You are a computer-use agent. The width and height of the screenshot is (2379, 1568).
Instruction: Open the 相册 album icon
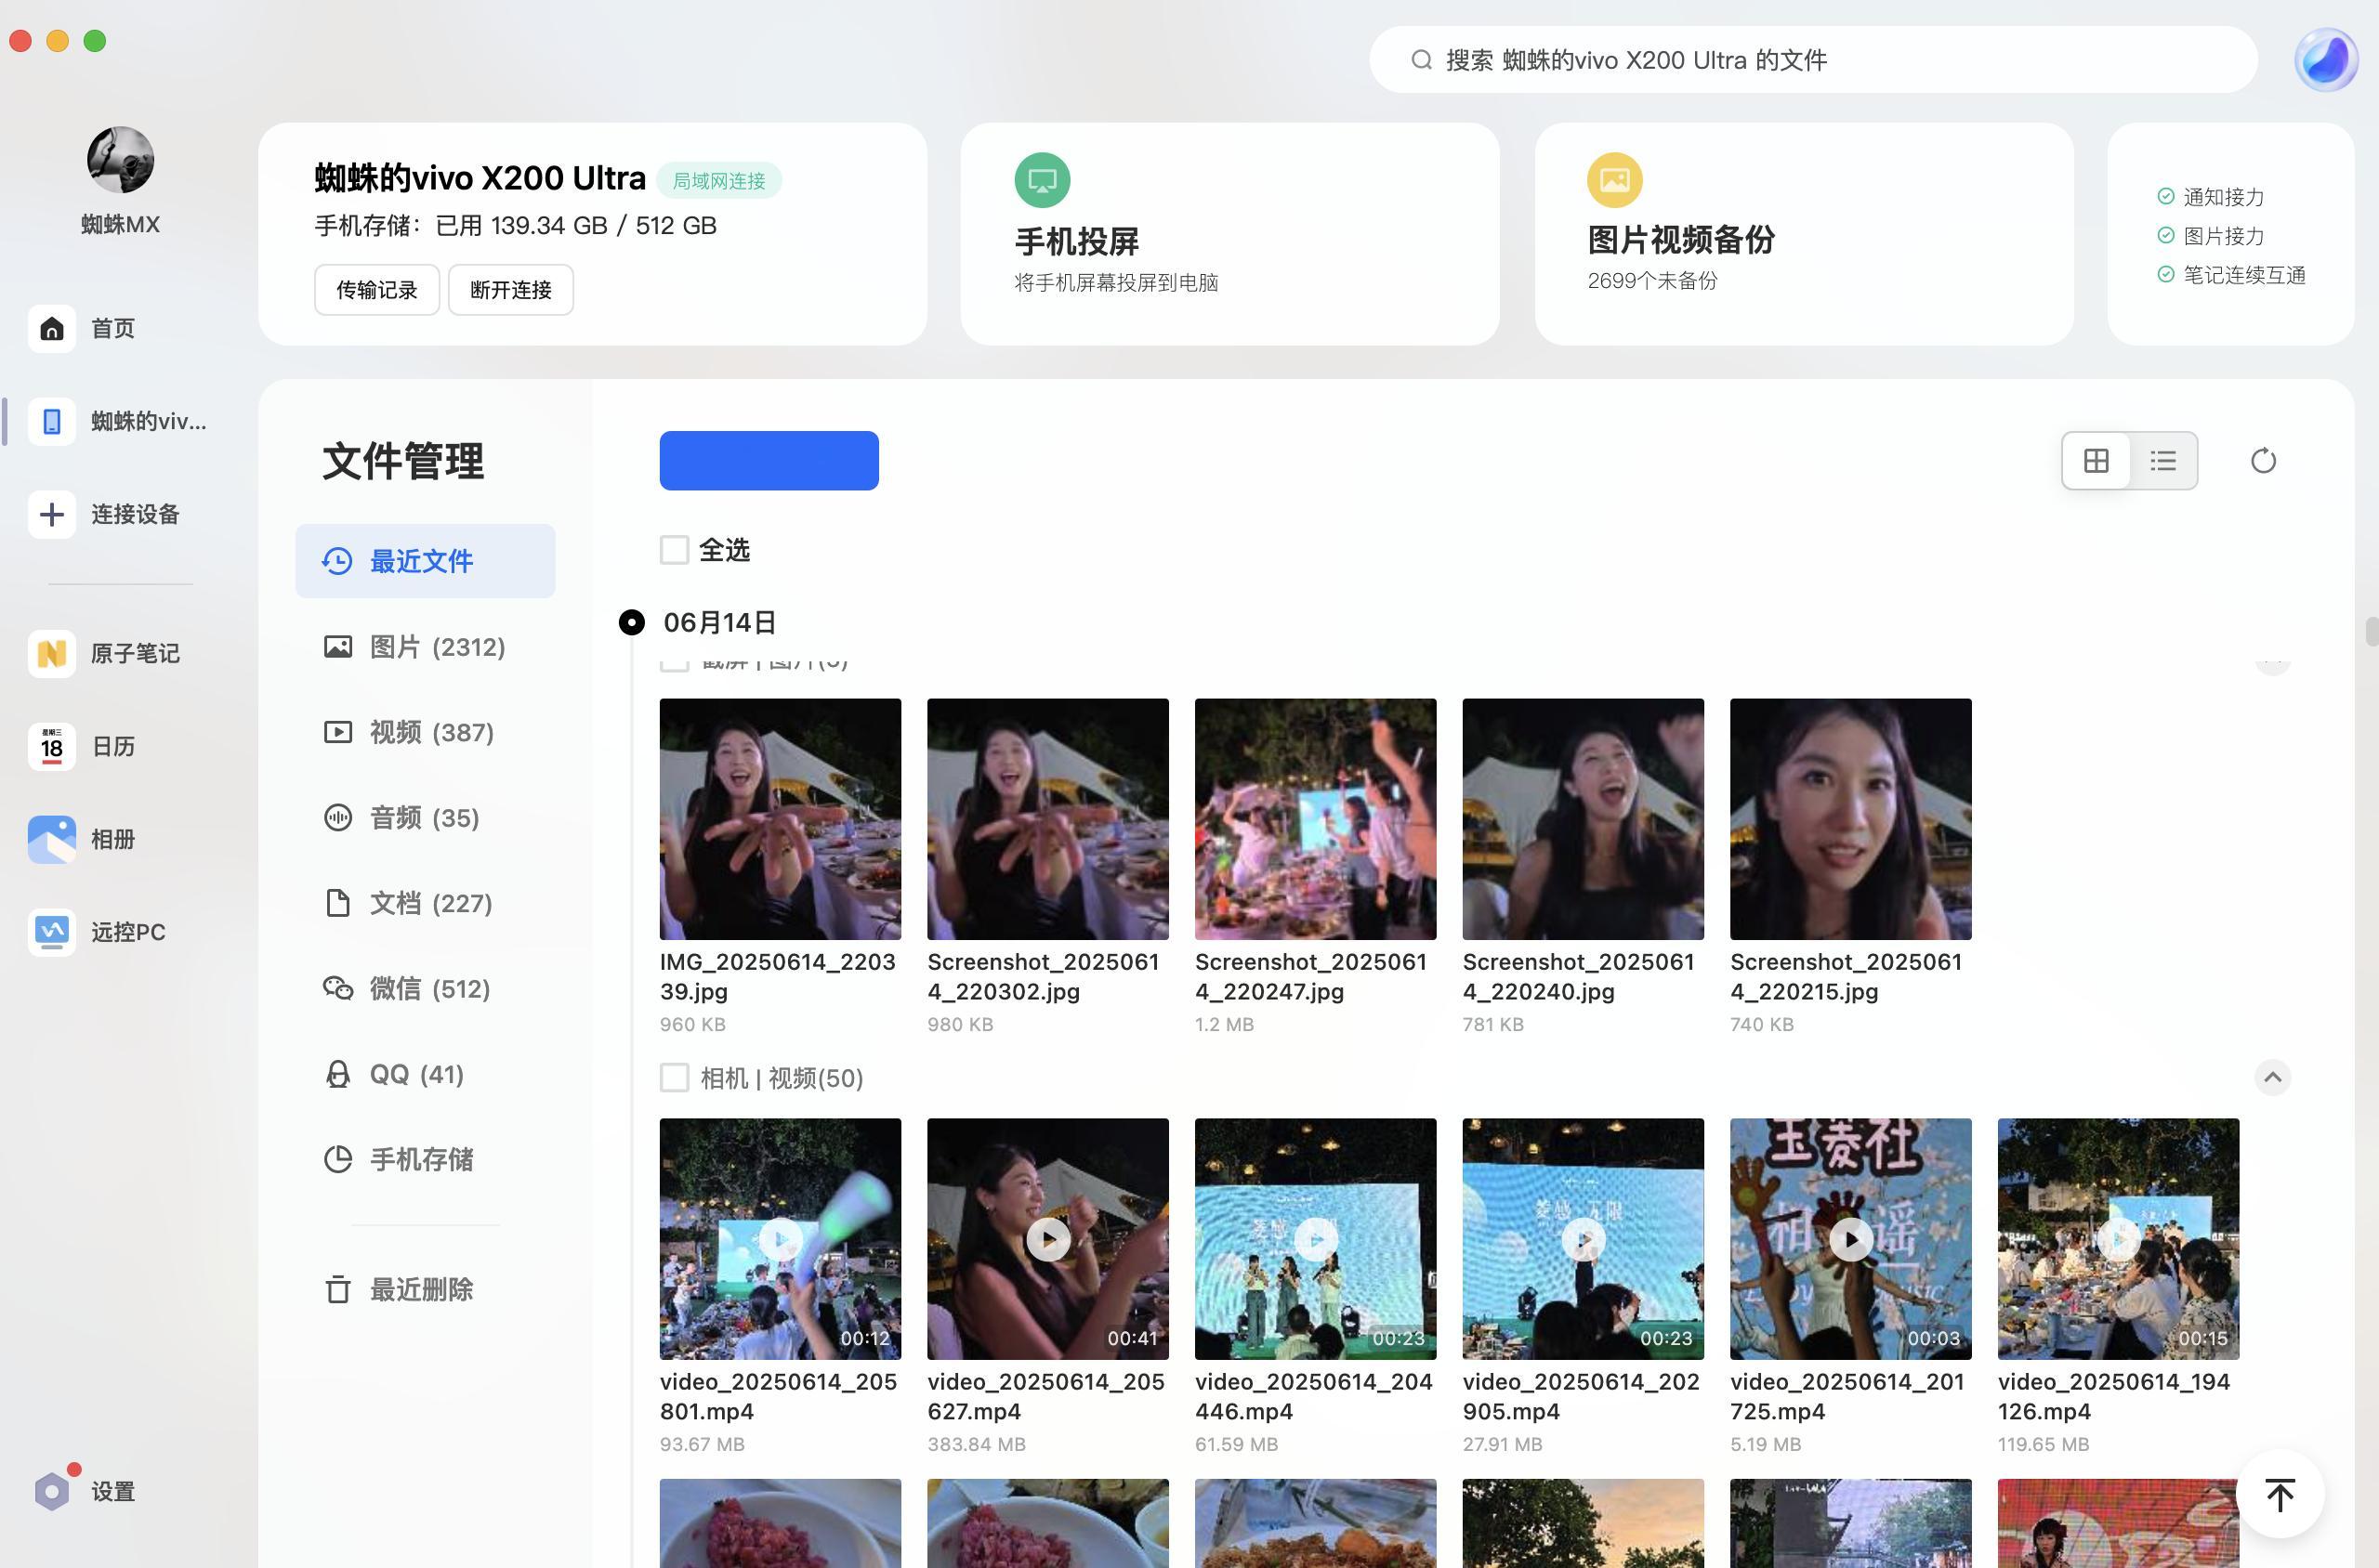(x=52, y=839)
